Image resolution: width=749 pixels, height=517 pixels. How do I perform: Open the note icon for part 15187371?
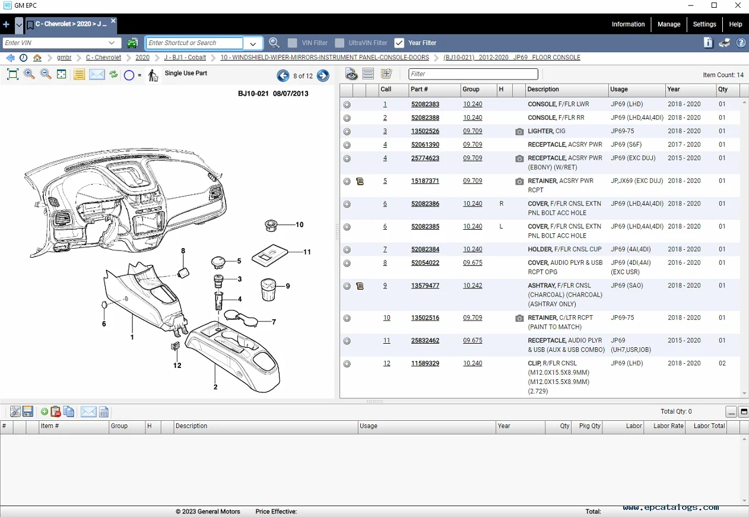pos(360,182)
